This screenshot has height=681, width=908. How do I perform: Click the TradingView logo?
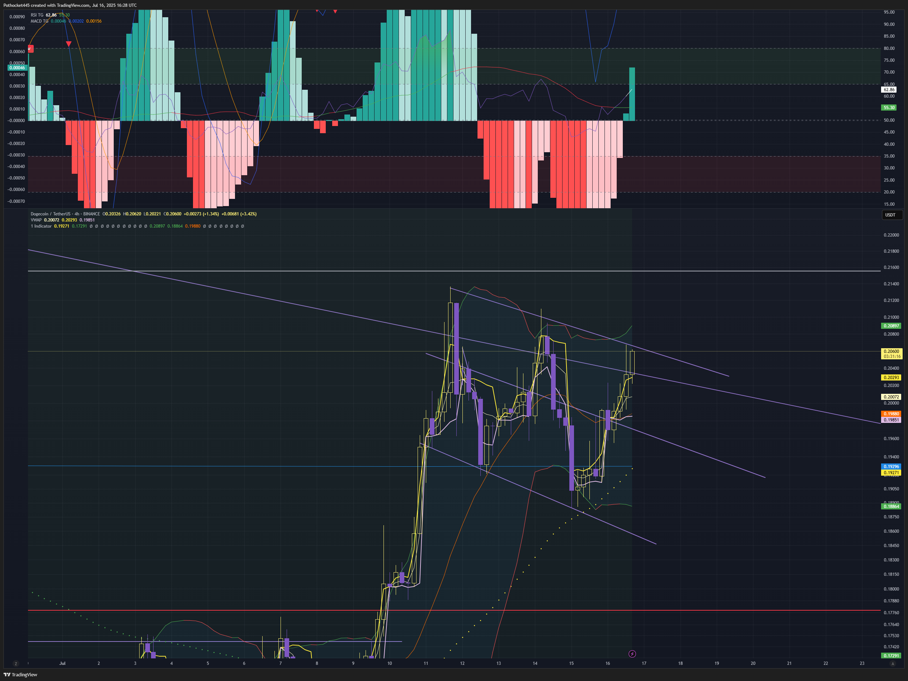20,675
